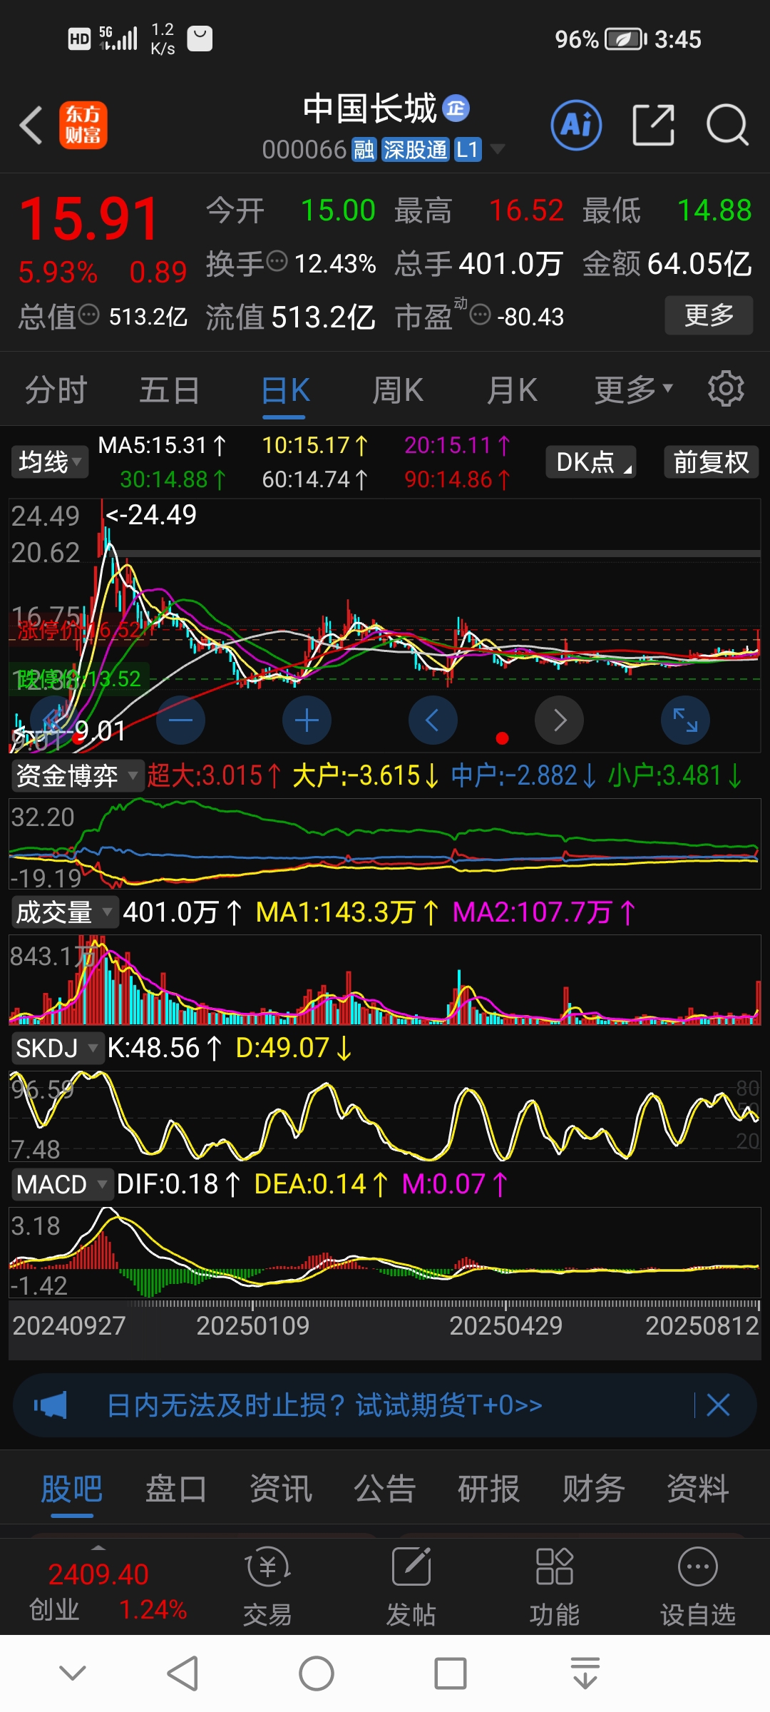770x1712 pixels.
Task: Close the futures T+0 banner
Action: coord(718,1405)
